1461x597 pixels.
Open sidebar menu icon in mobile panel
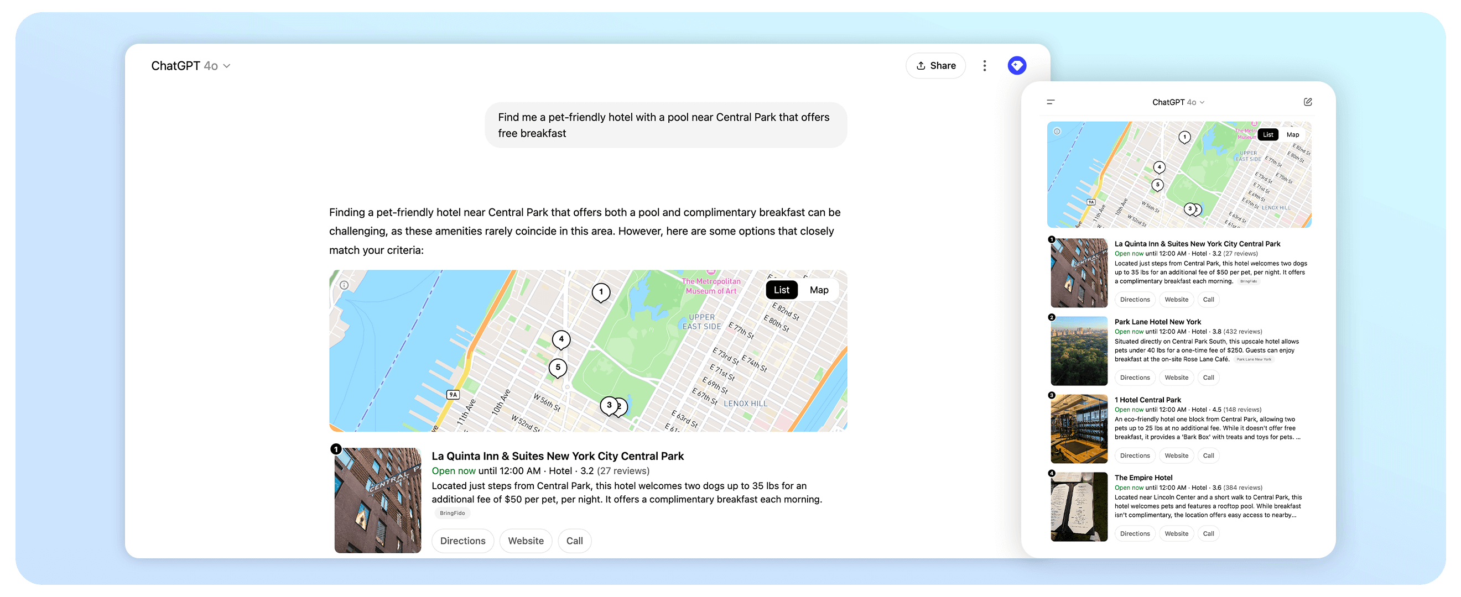coord(1051,102)
